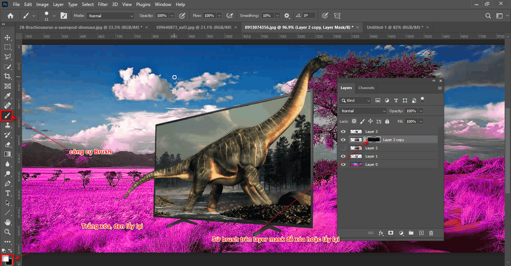The image size is (511, 266).
Task: Select the Zoom tool
Action: [x=7, y=232]
